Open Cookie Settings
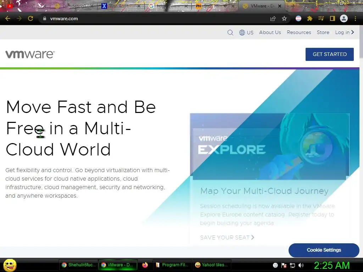This screenshot has height=272, width=363. coord(324,250)
